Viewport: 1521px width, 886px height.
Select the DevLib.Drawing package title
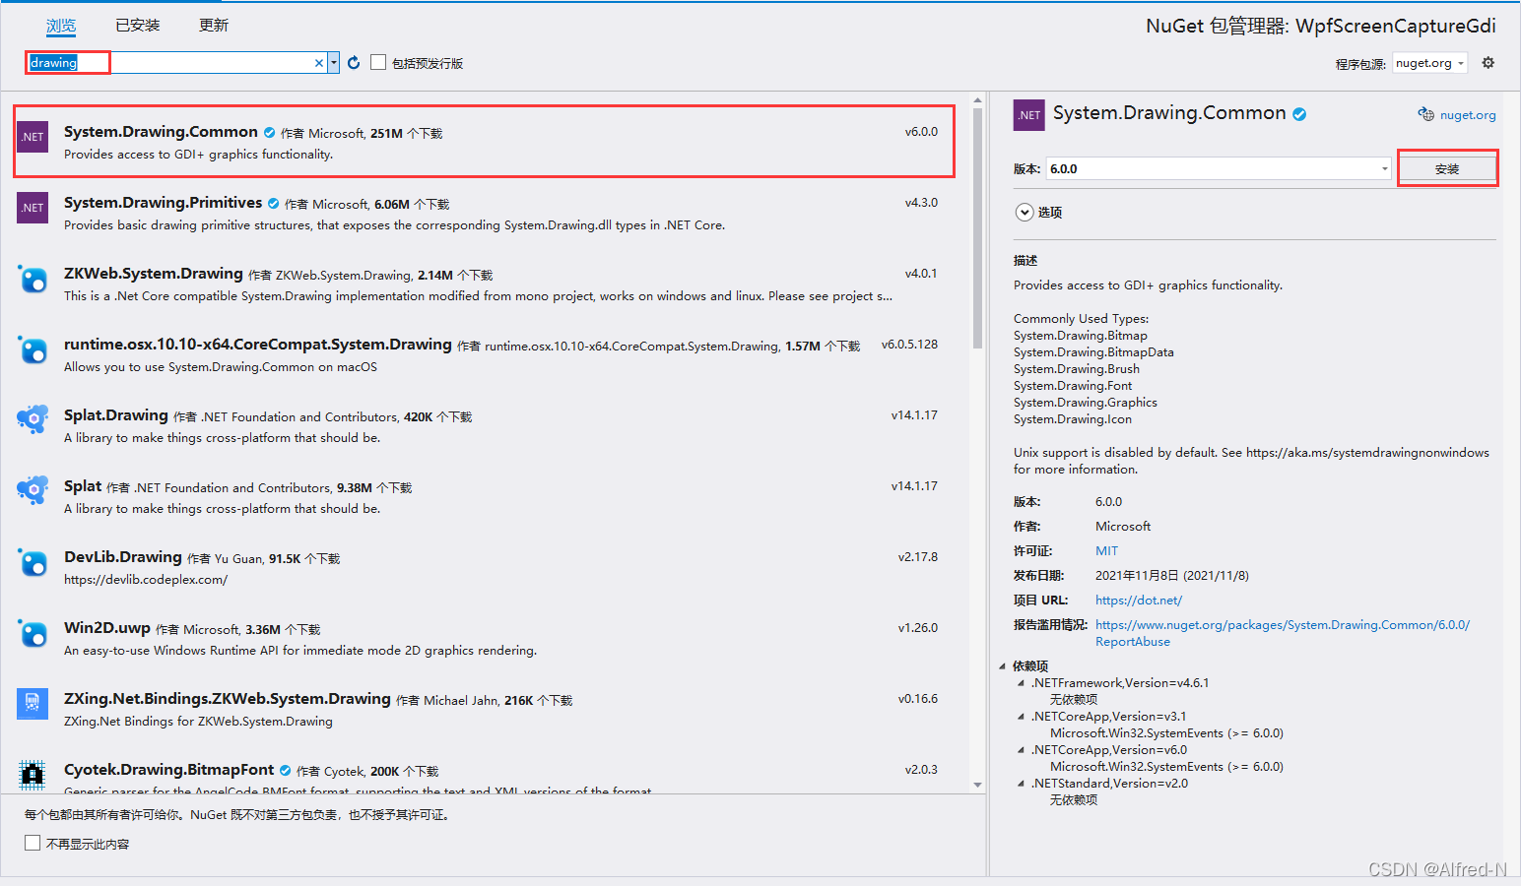pos(123,557)
